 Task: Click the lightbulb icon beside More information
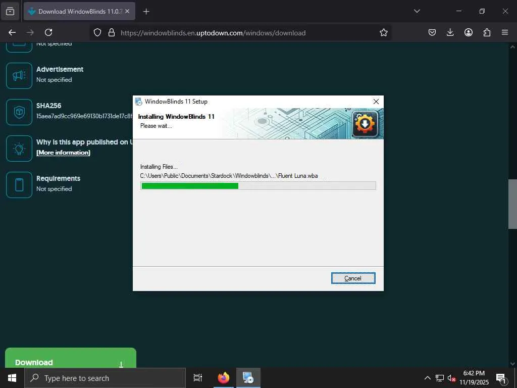point(19,149)
